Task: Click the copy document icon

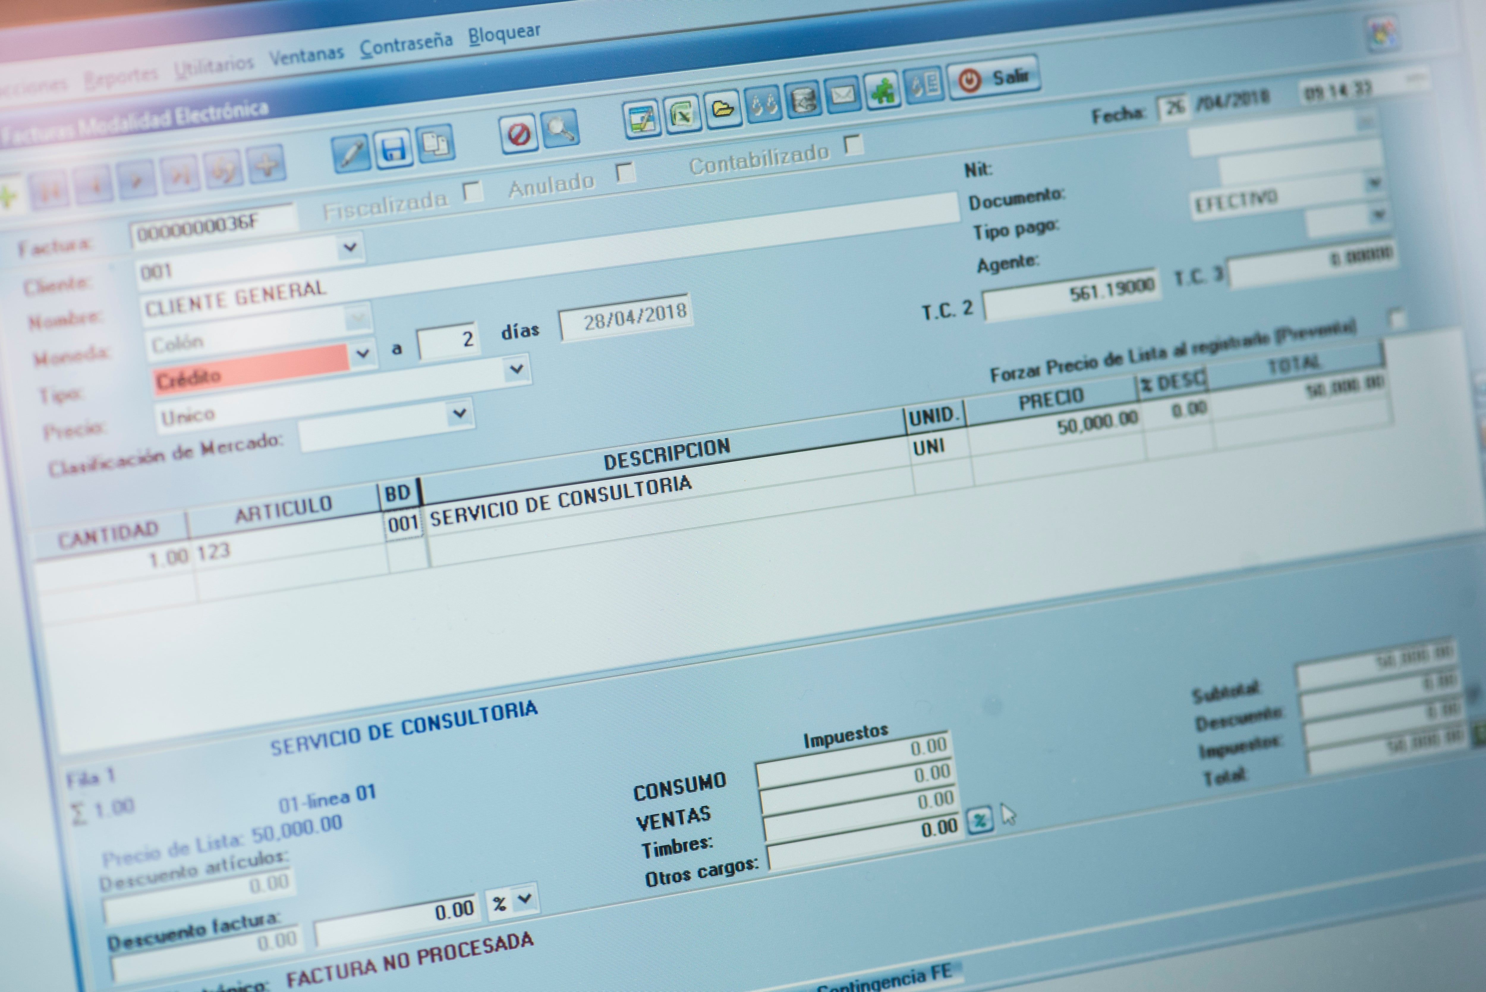Action: click(x=435, y=144)
